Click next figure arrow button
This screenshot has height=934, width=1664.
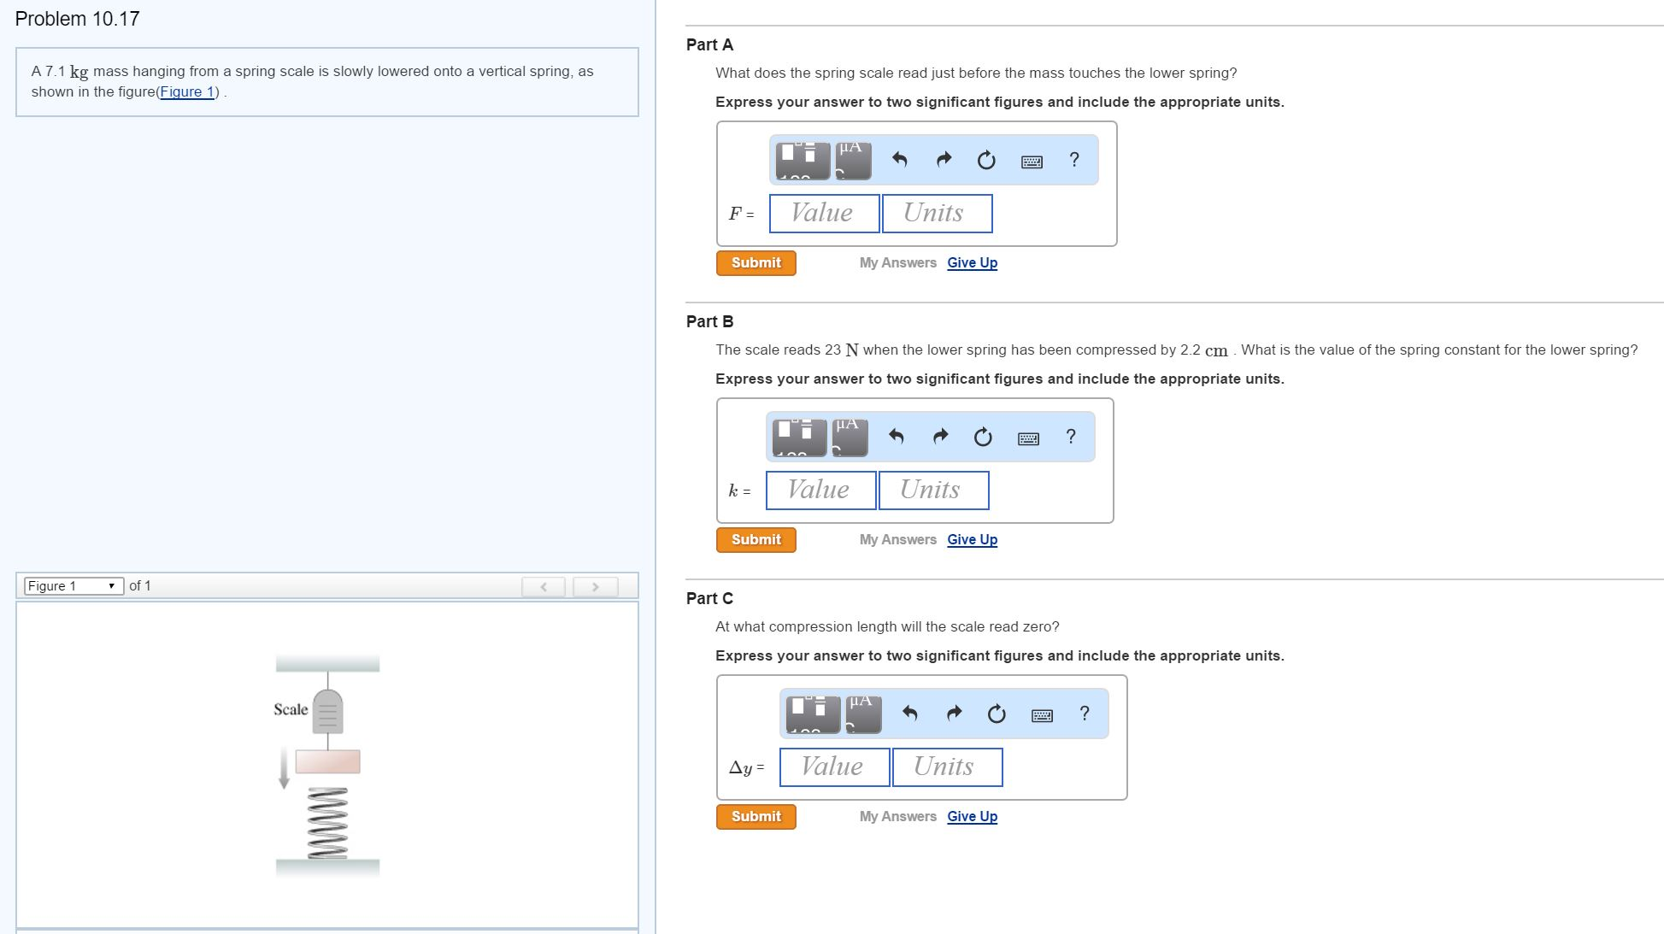595,587
